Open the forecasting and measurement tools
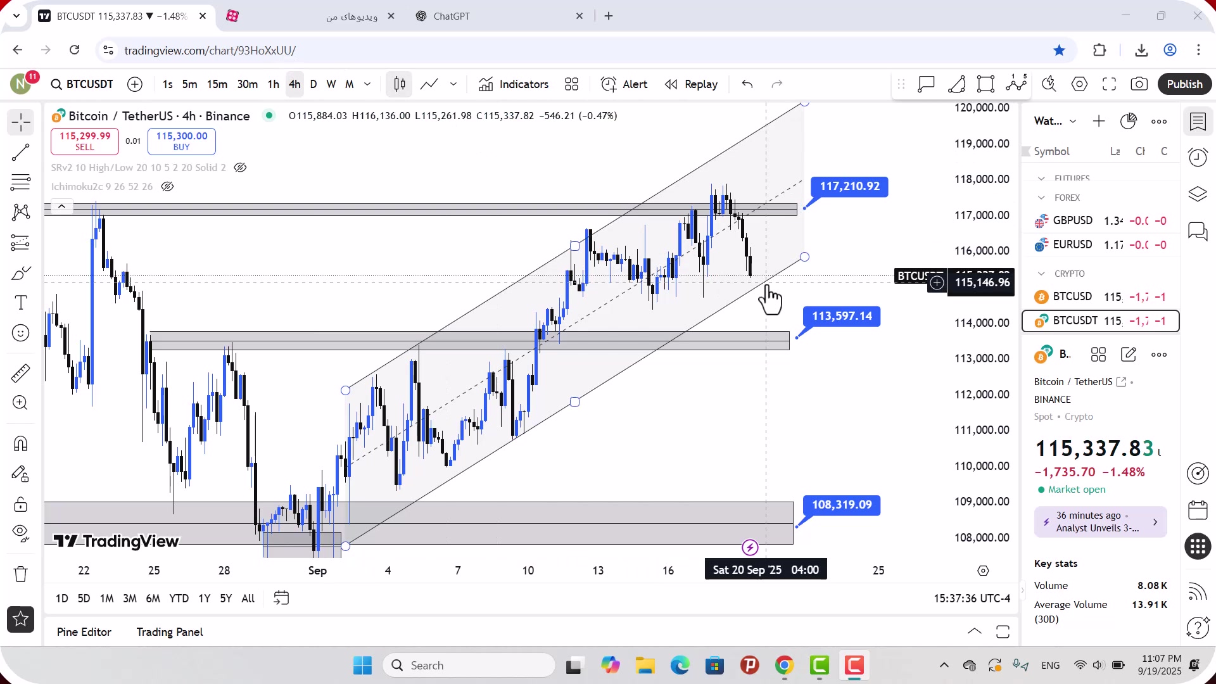 (x=21, y=243)
